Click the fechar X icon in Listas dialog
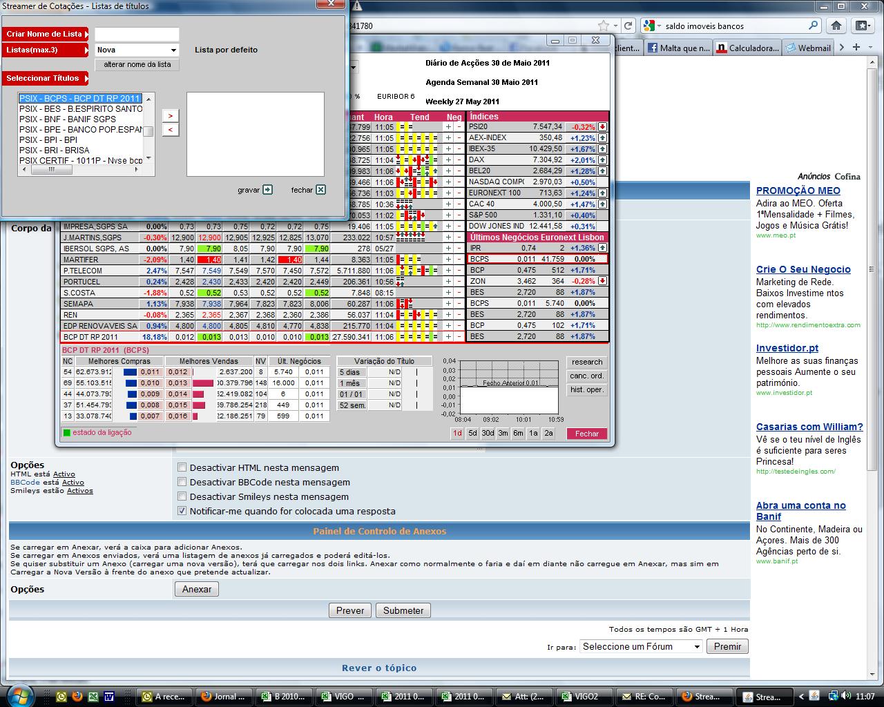Viewport: 884px width, 707px height. coord(320,190)
